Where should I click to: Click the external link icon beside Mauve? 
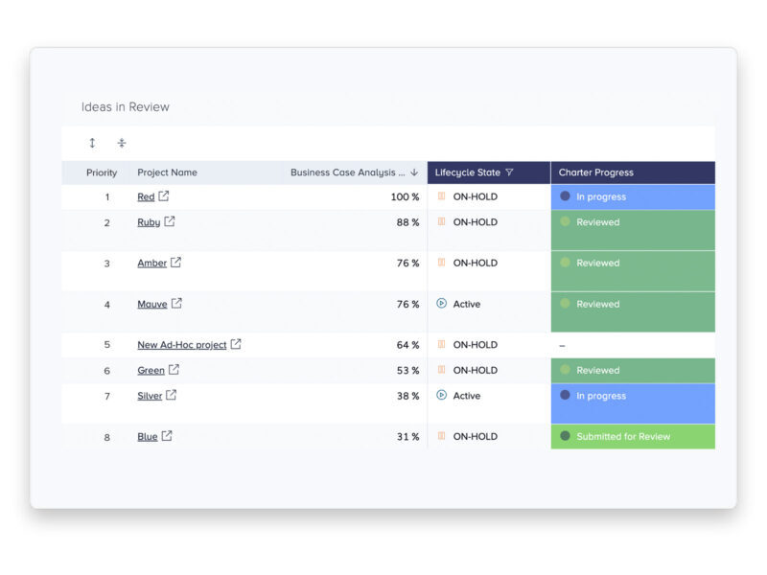(176, 304)
